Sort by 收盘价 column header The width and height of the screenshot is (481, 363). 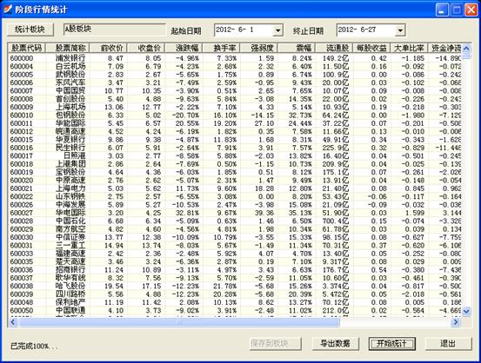pos(146,48)
